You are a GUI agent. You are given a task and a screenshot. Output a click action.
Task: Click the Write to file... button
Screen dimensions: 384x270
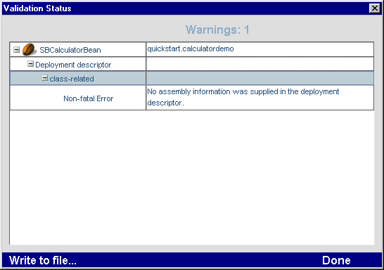pos(43,260)
